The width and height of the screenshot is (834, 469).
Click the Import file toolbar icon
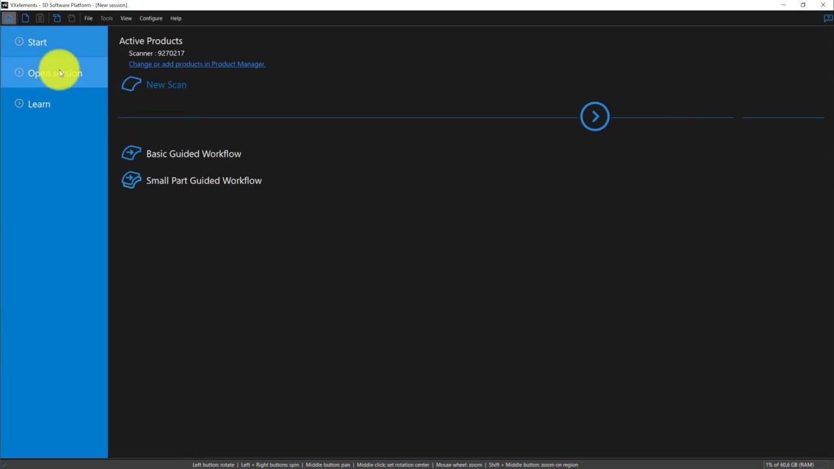pos(57,18)
